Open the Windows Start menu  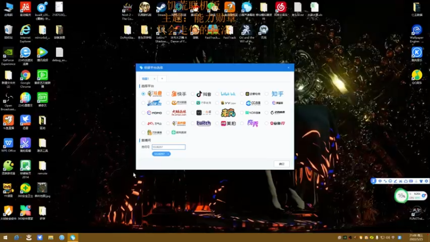pos(5,238)
